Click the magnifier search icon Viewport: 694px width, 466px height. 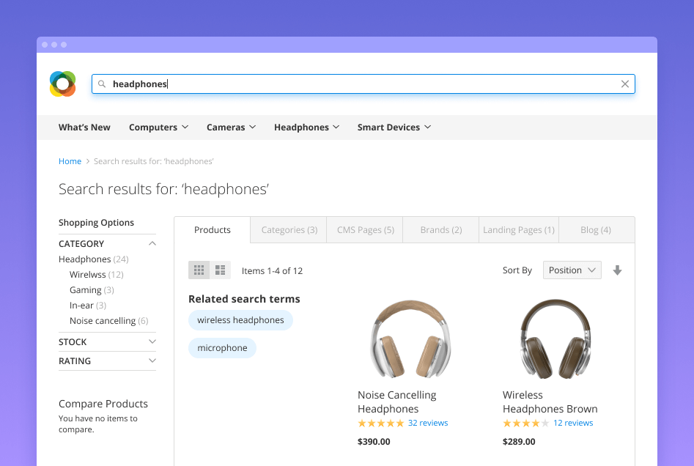[102, 84]
